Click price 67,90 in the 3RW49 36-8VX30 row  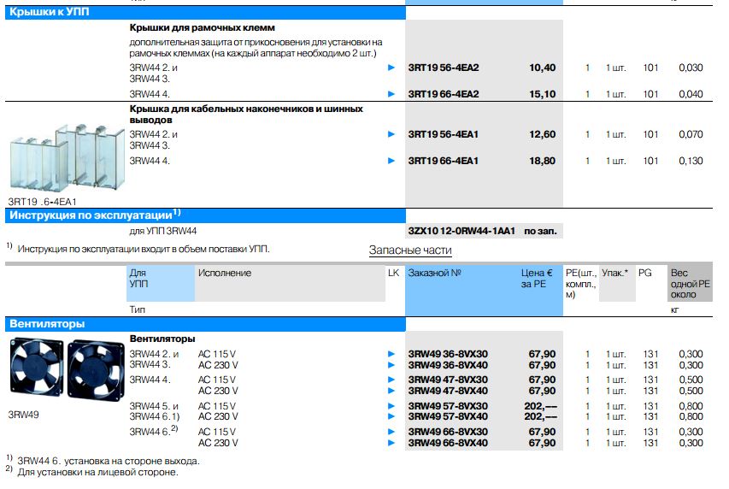coord(542,354)
